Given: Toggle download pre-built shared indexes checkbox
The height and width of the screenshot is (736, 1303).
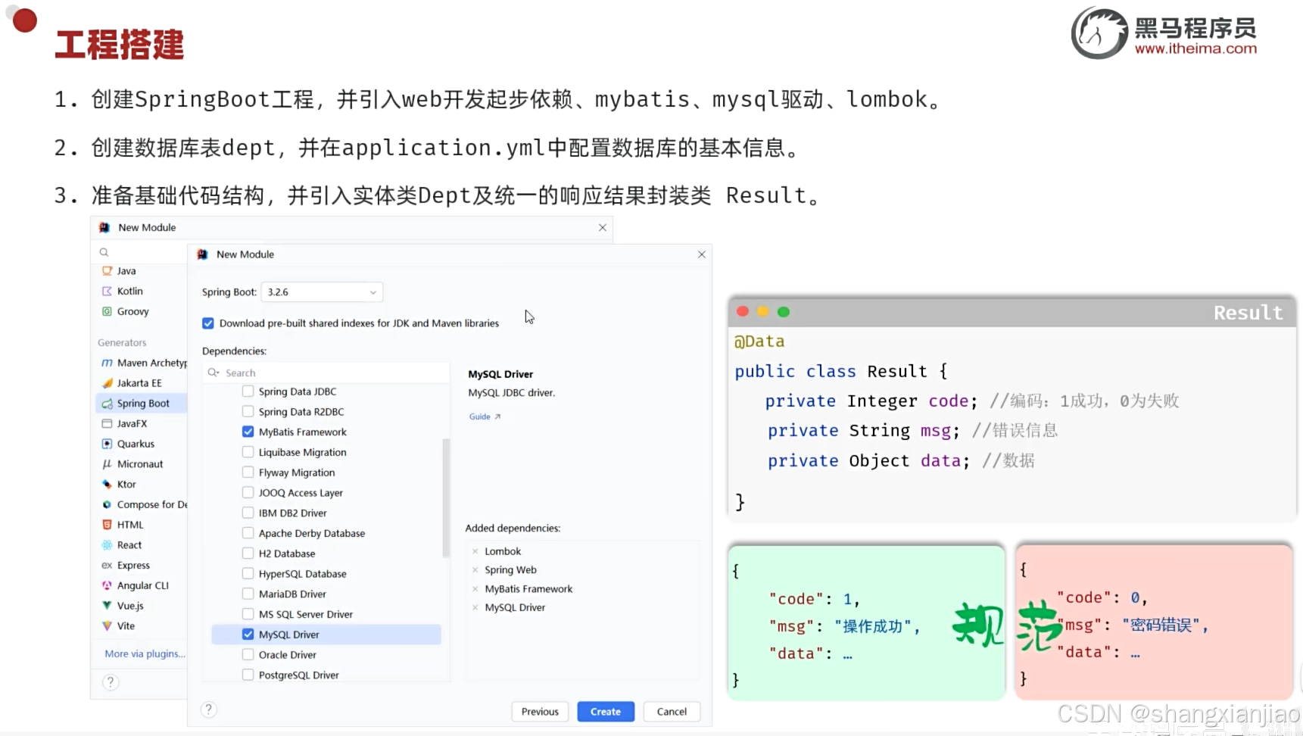Looking at the screenshot, I should [208, 323].
